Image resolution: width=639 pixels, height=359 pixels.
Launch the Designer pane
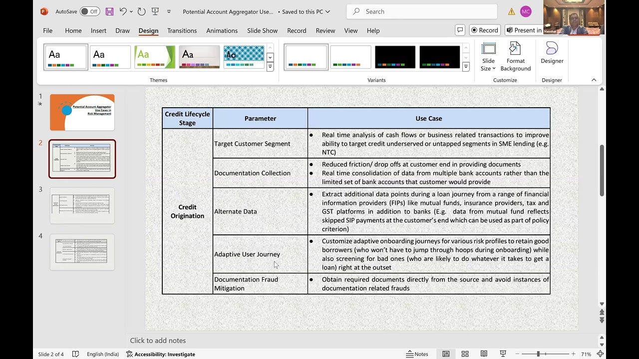point(552,54)
